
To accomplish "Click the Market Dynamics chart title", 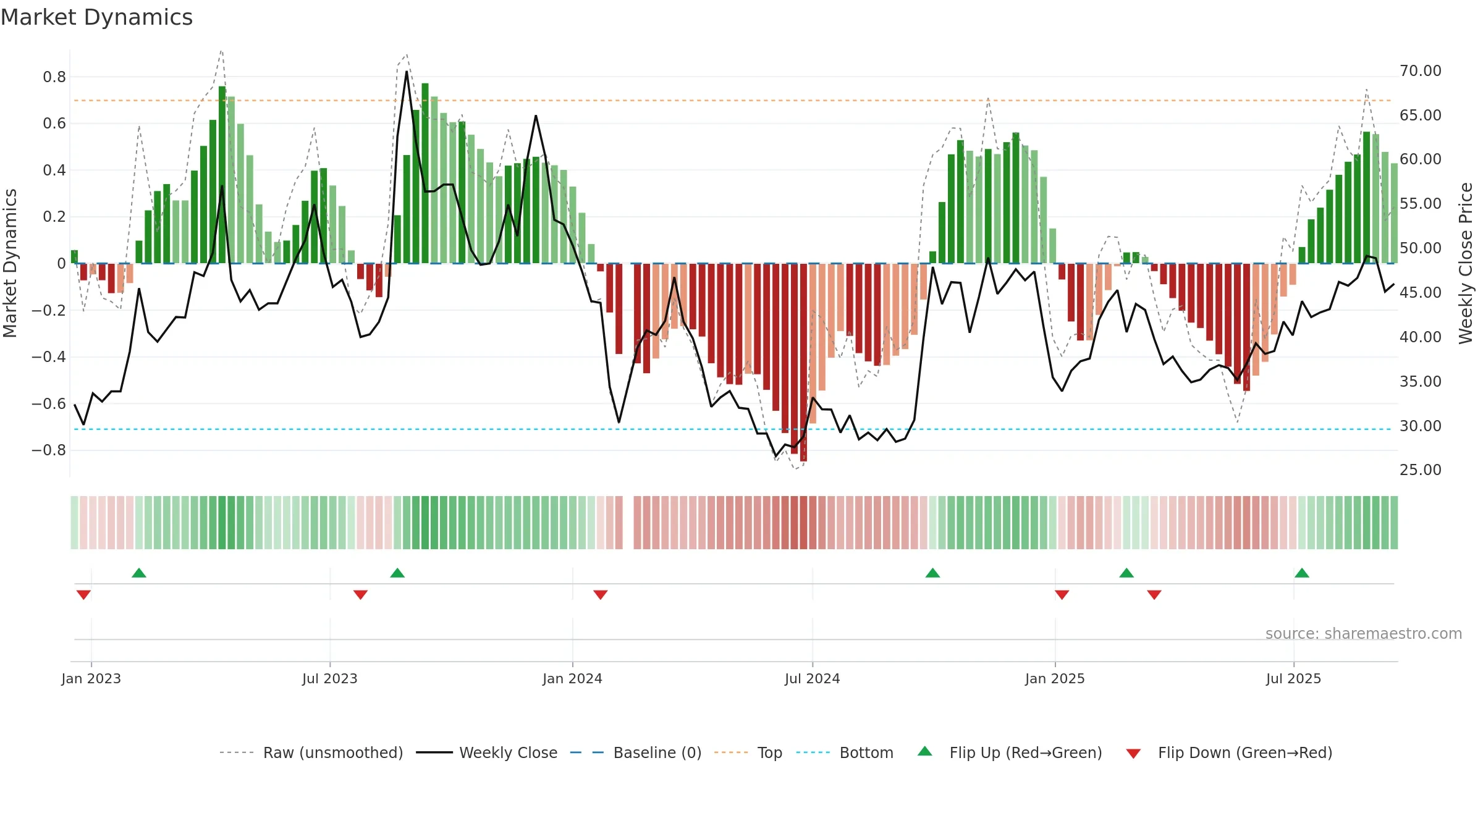I will click(96, 17).
